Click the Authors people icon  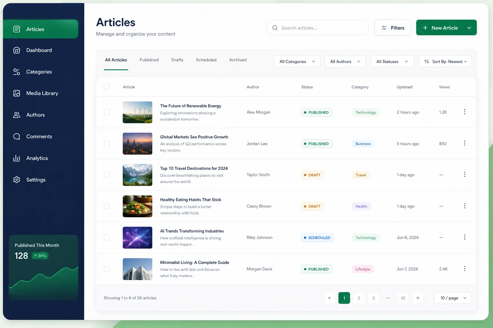click(17, 115)
